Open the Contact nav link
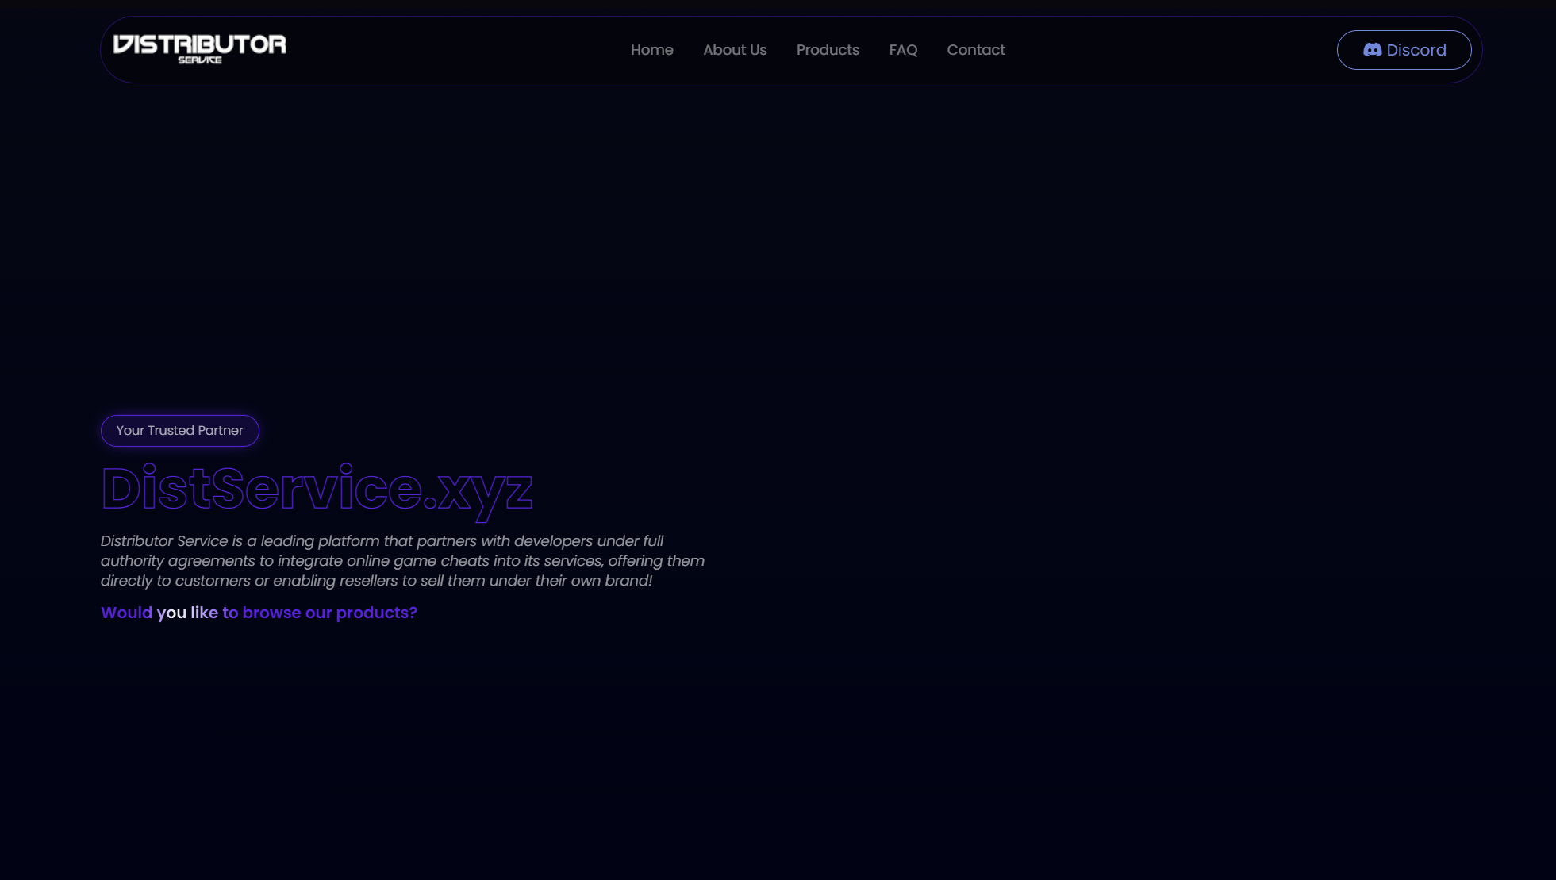The height and width of the screenshot is (880, 1556). click(976, 50)
